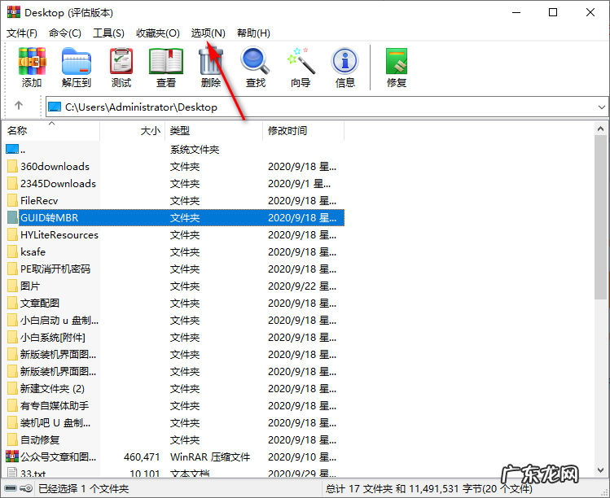Viewport: 610px width, 498px height.
Task: Click the folder icon of ksafe
Action: coord(12,252)
